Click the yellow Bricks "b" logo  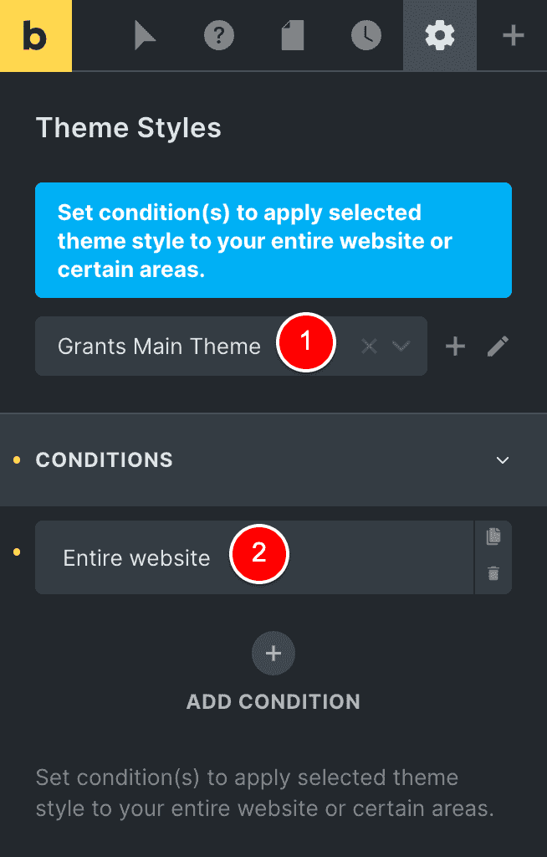click(35, 35)
